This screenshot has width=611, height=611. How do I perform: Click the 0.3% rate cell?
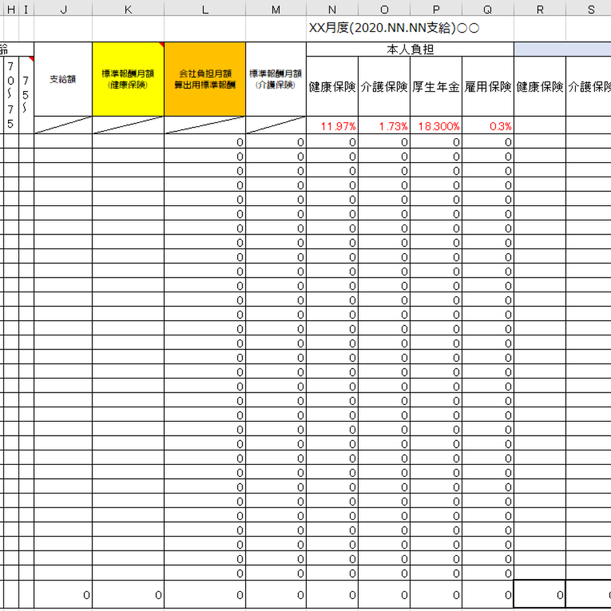488,126
